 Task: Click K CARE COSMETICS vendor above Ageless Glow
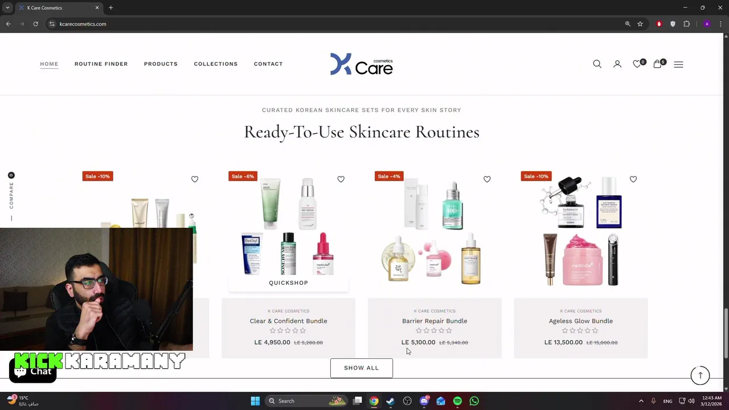(581, 311)
